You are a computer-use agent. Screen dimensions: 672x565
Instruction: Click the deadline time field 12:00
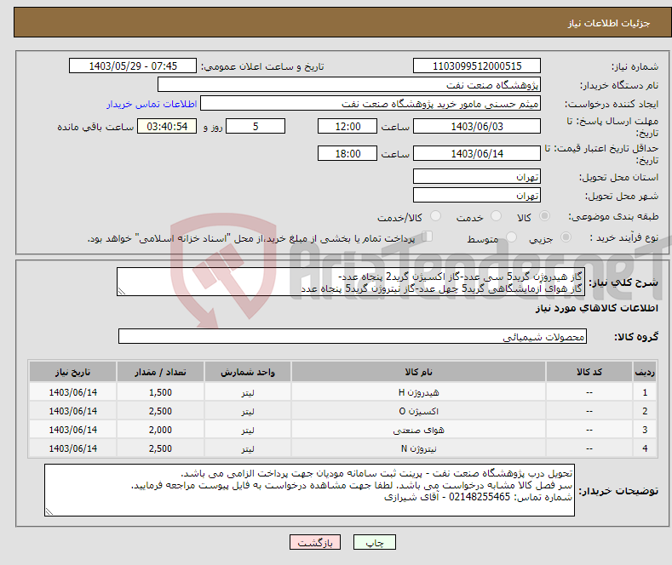[347, 126]
